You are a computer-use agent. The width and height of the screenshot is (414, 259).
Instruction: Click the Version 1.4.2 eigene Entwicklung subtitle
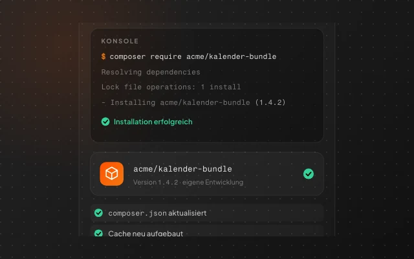188,183
